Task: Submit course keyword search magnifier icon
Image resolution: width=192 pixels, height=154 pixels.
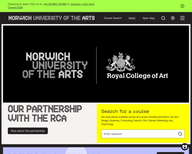Action: [180, 134]
